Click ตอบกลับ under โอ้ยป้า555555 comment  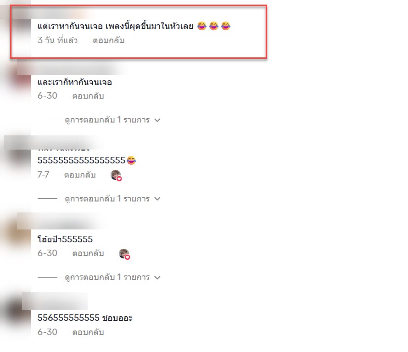coord(88,253)
